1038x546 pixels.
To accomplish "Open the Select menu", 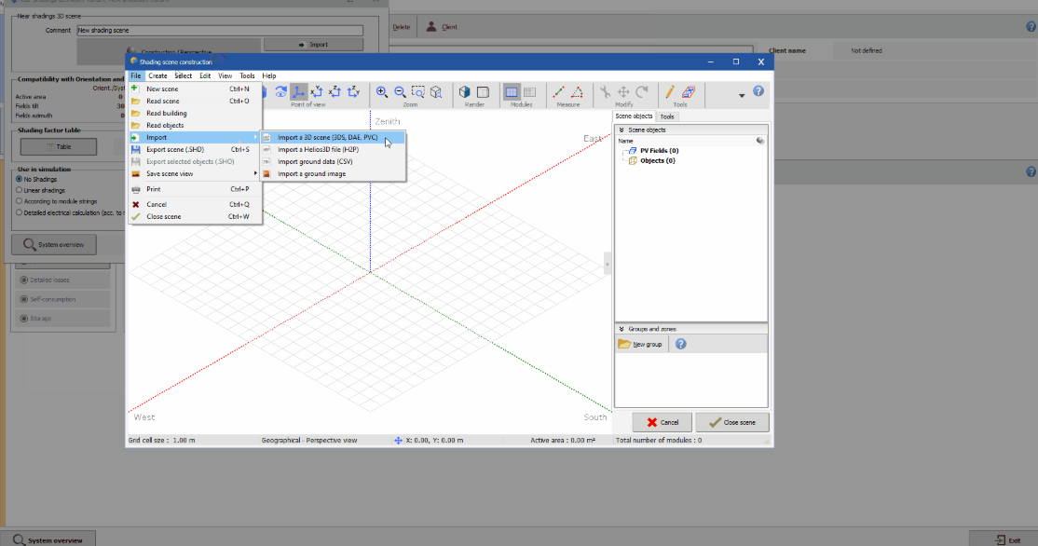I will click(x=184, y=76).
